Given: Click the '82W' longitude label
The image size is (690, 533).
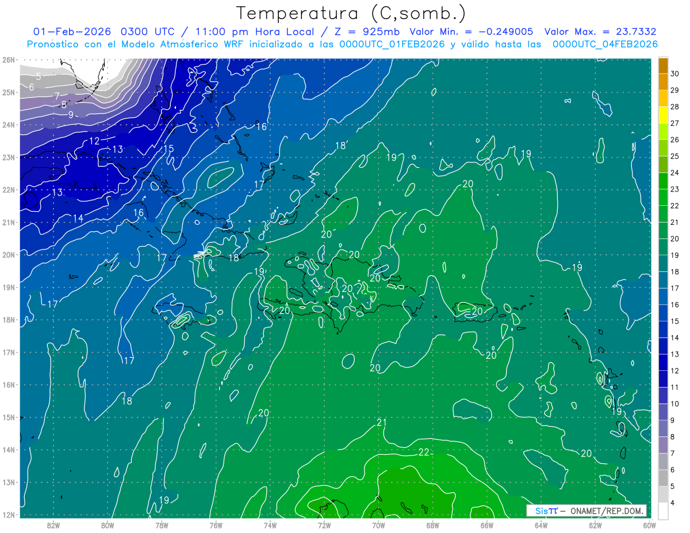Looking at the screenshot, I should [53, 525].
